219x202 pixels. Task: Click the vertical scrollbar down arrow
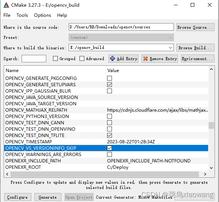211,168
